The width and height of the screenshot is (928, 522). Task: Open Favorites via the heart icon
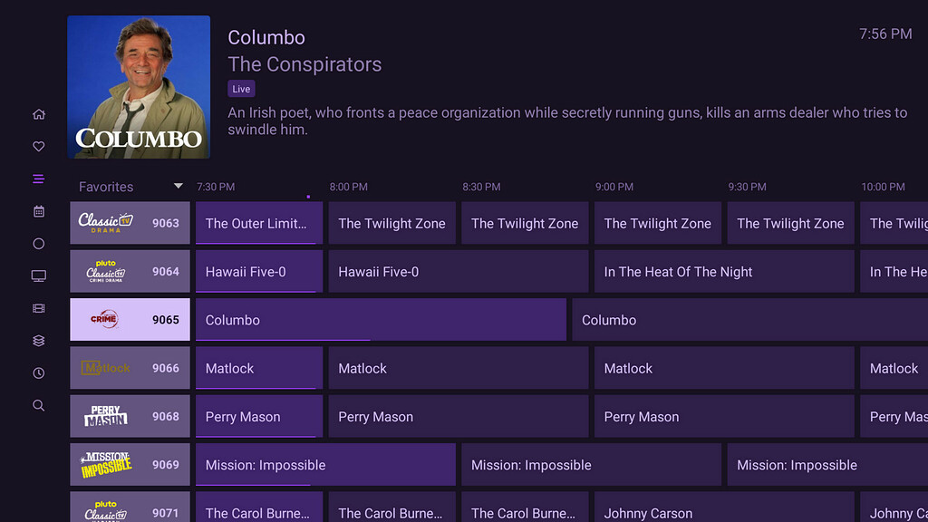point(38,146)
